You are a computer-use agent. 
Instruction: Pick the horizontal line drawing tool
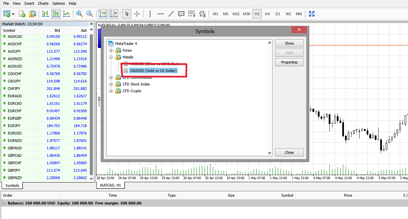[161, 14]
